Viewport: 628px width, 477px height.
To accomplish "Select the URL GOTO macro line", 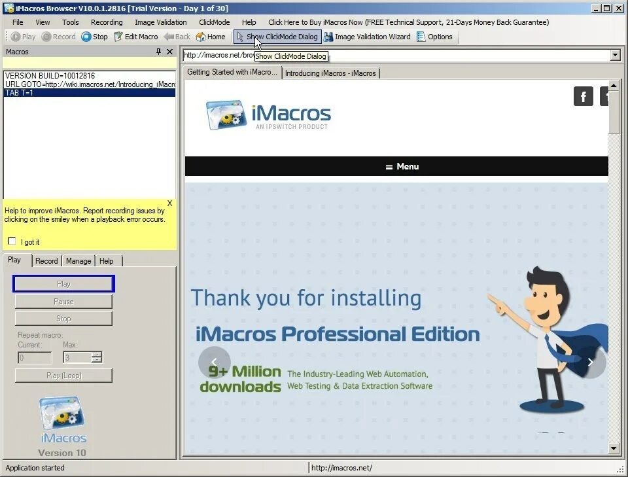I will click(x=90, y=84).
